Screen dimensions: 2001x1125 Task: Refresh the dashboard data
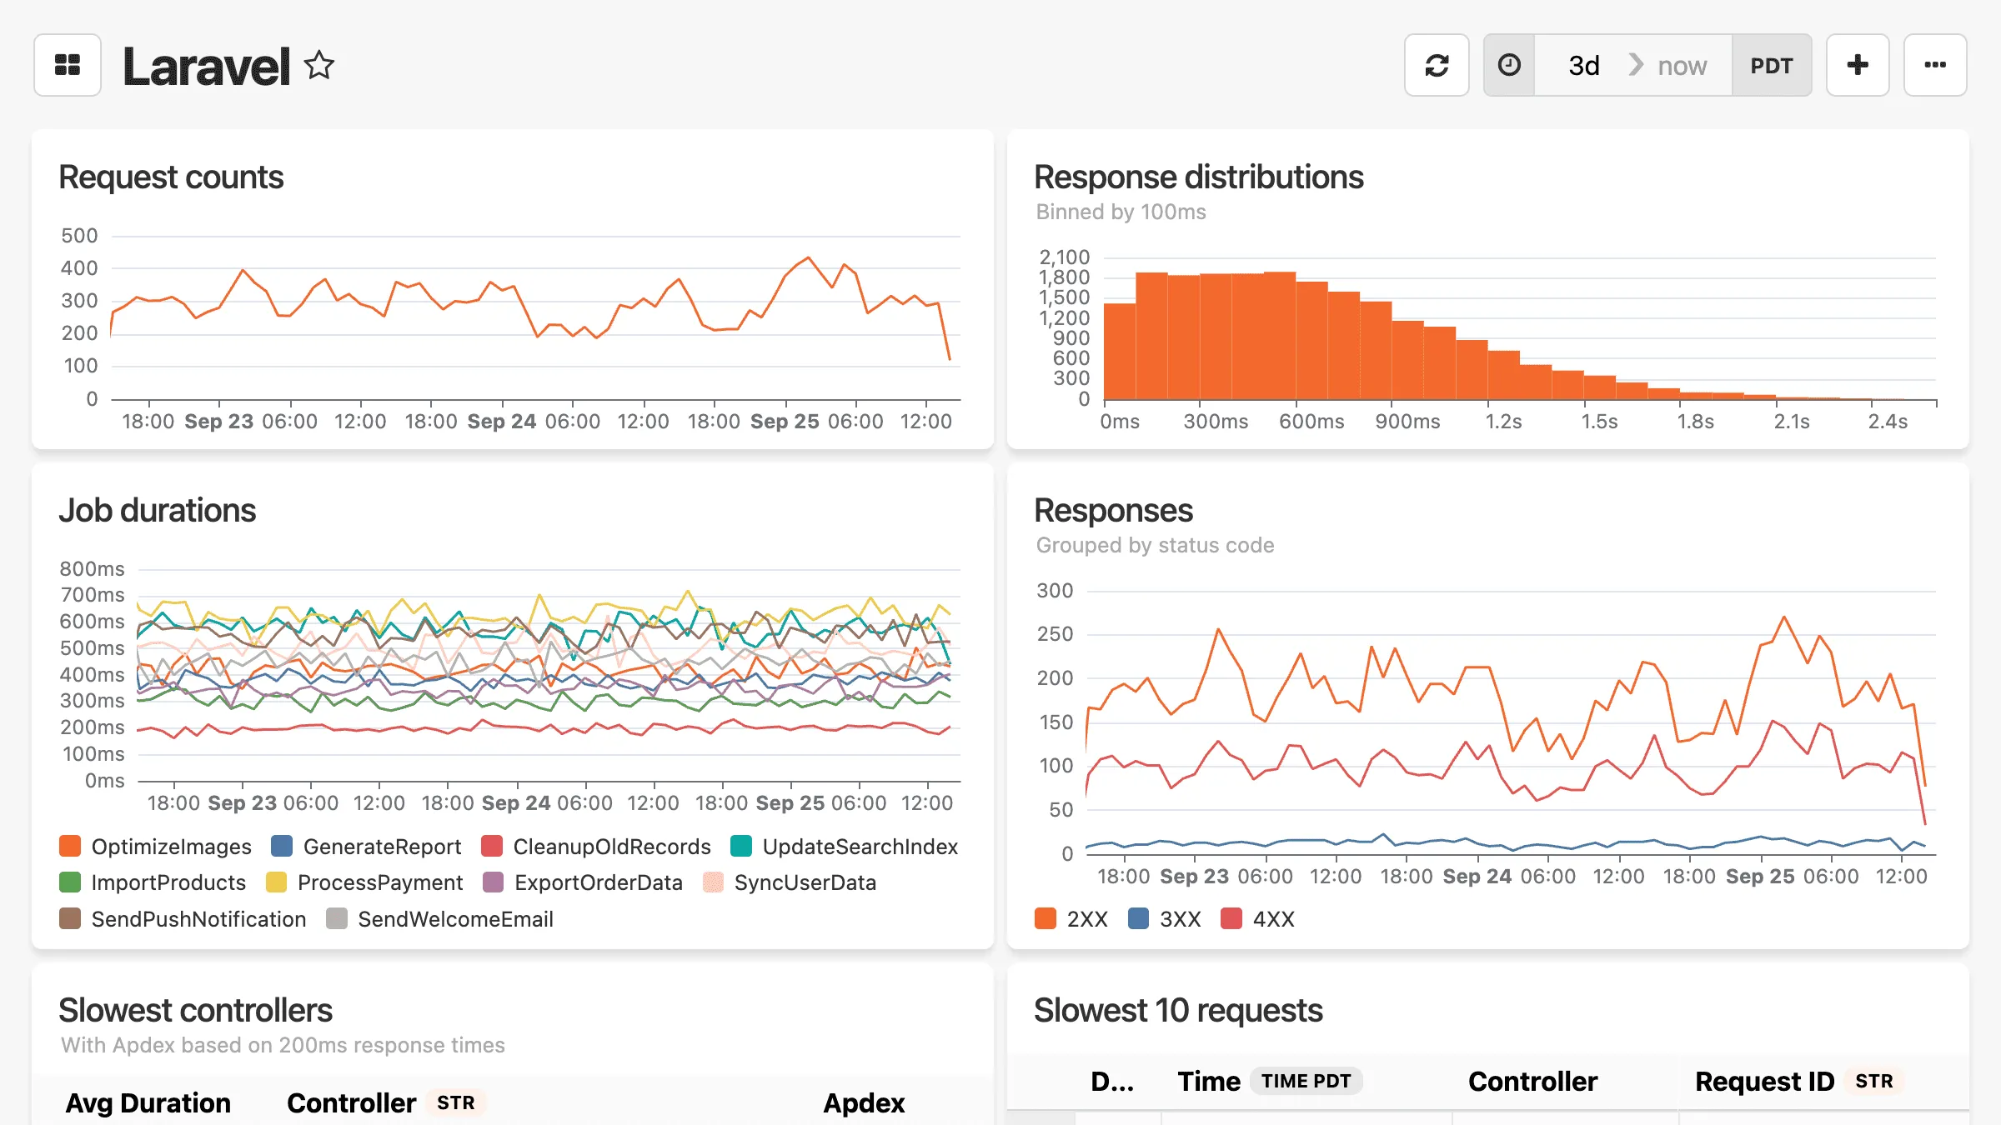pos(1437,64)
